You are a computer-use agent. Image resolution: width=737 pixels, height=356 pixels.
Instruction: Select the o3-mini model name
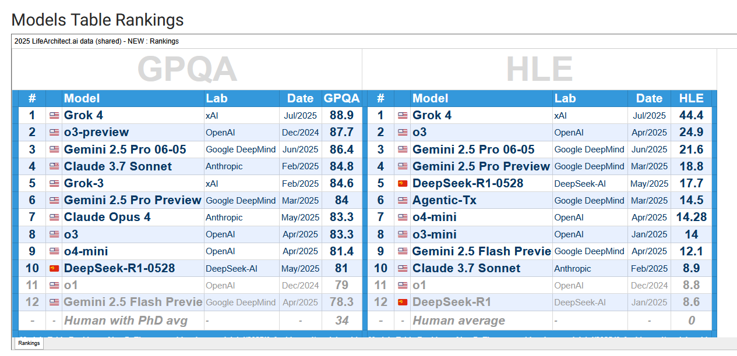pyautogui.click(x=435, y=234)
